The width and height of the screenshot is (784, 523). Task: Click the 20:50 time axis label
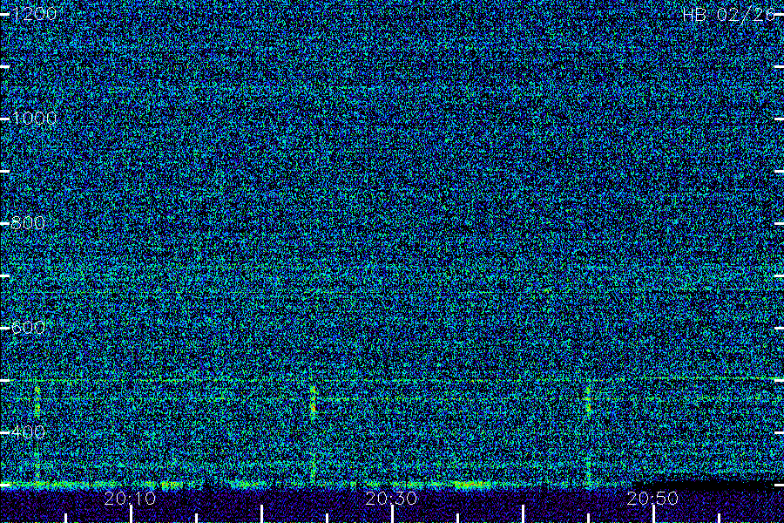click(652, 498)
